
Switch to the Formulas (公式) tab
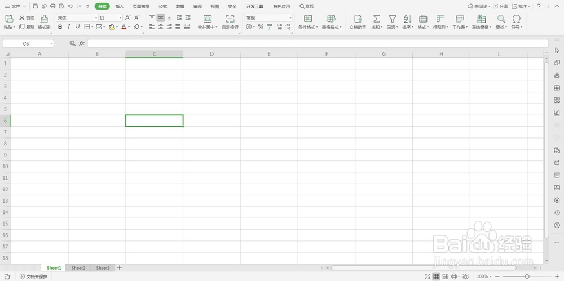tap(162, 6)
